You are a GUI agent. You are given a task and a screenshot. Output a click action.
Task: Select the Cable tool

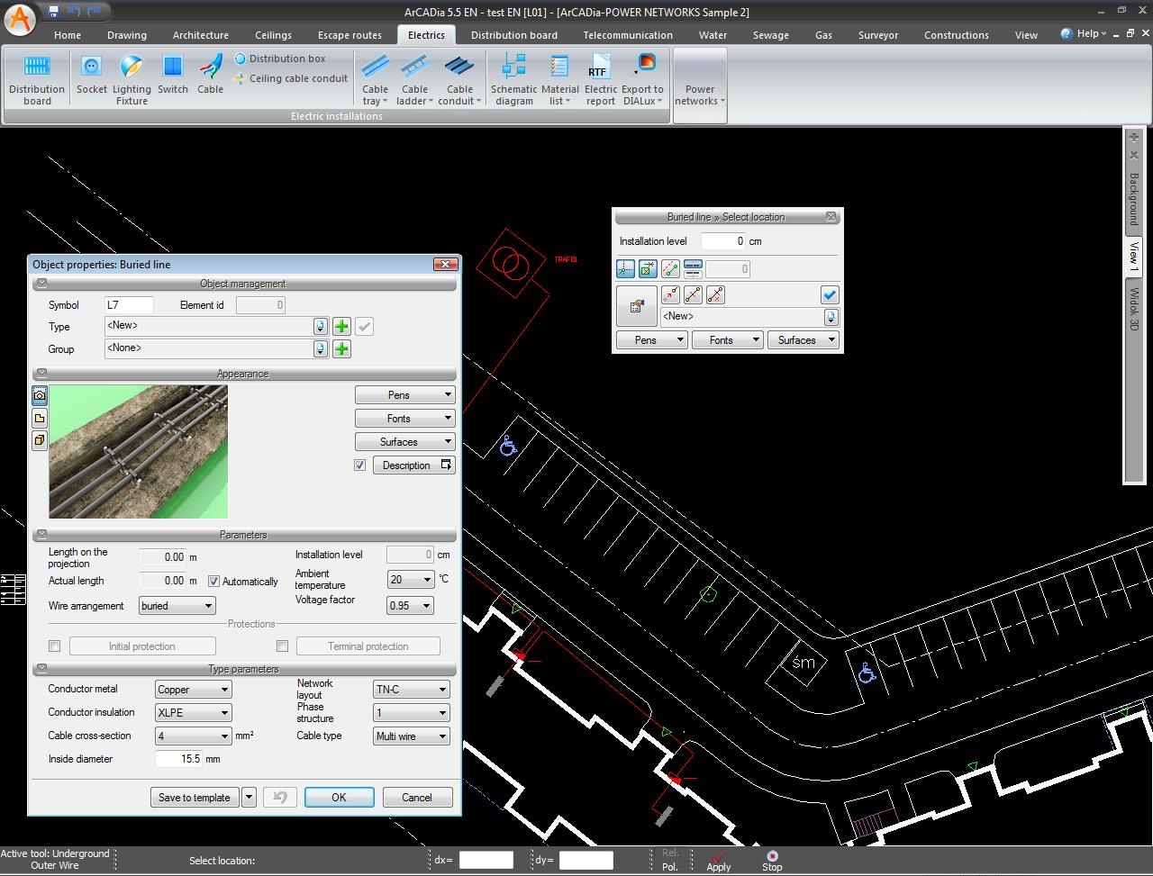point(210,68)
